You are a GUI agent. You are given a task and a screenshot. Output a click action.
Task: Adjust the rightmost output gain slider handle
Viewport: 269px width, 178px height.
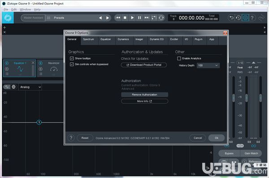point(260,98)
